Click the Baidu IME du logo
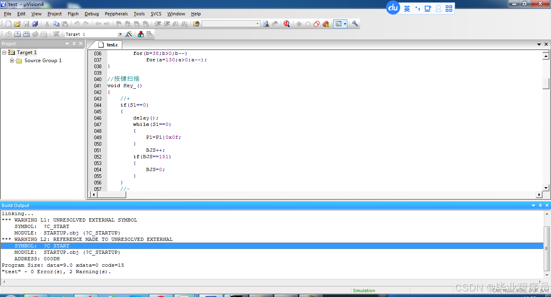 click(x=393, y=8)
